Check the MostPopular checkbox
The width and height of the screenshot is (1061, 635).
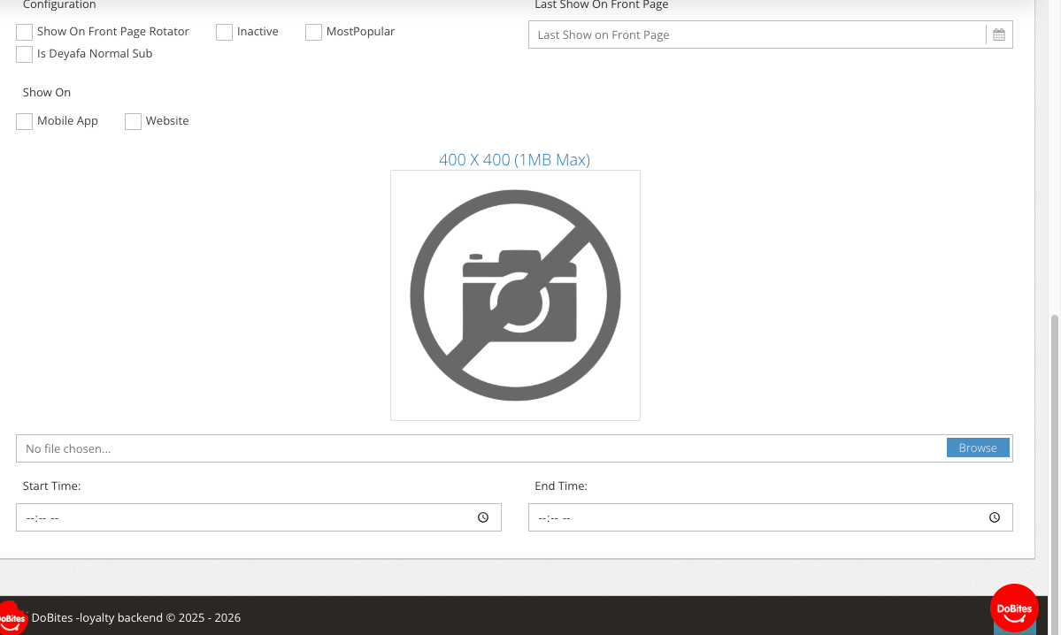coord(313,33)
